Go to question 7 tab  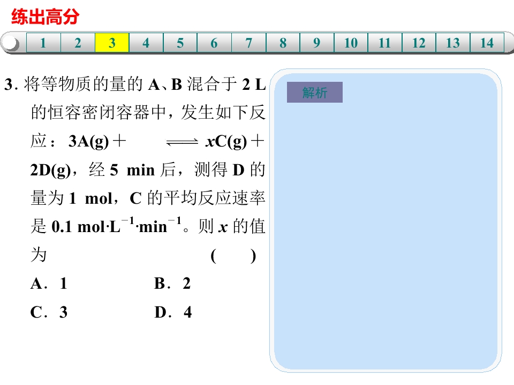click(x=249, y=43)
